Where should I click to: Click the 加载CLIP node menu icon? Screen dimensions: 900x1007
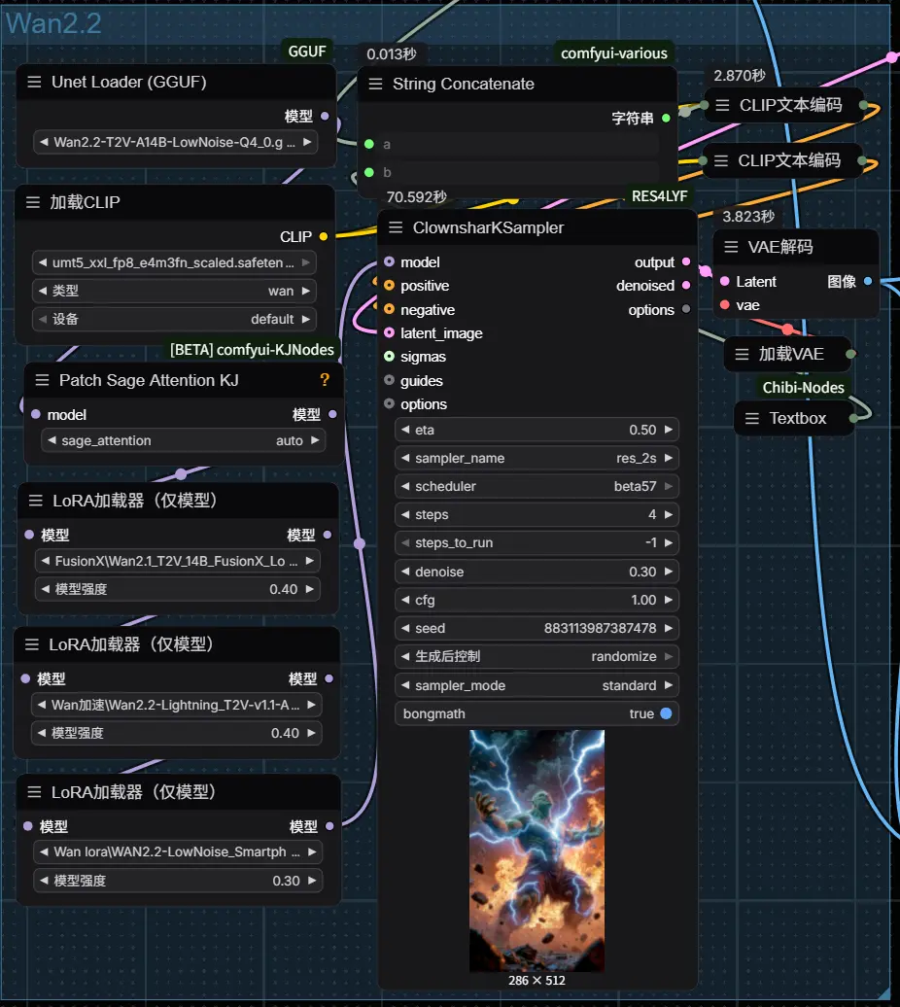pos(34,202)
